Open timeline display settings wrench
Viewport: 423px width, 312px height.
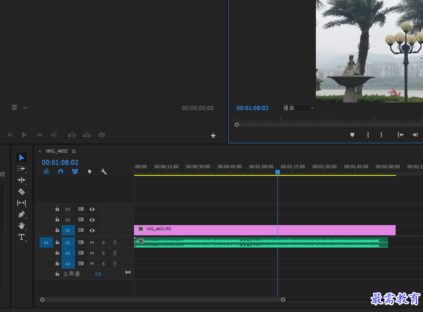(x=104, y=172)
